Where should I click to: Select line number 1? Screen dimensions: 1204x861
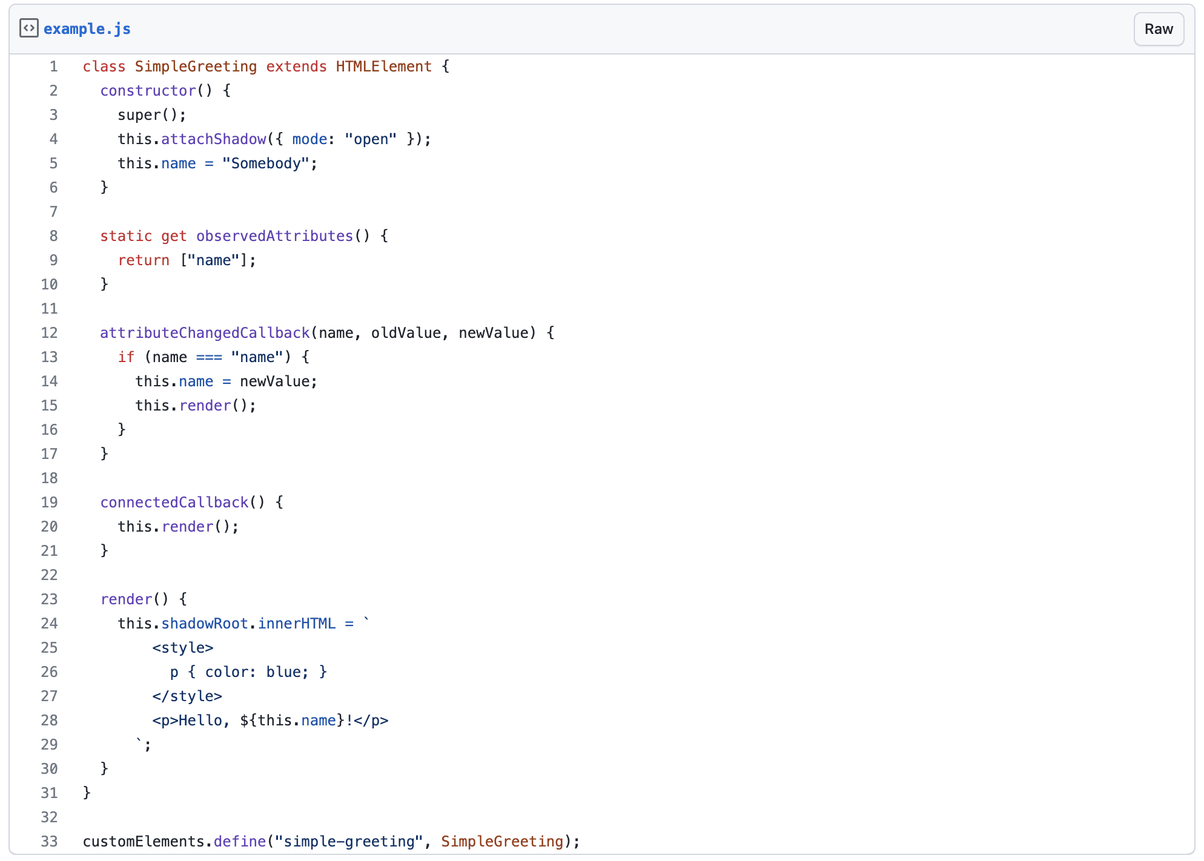(53, 67)
